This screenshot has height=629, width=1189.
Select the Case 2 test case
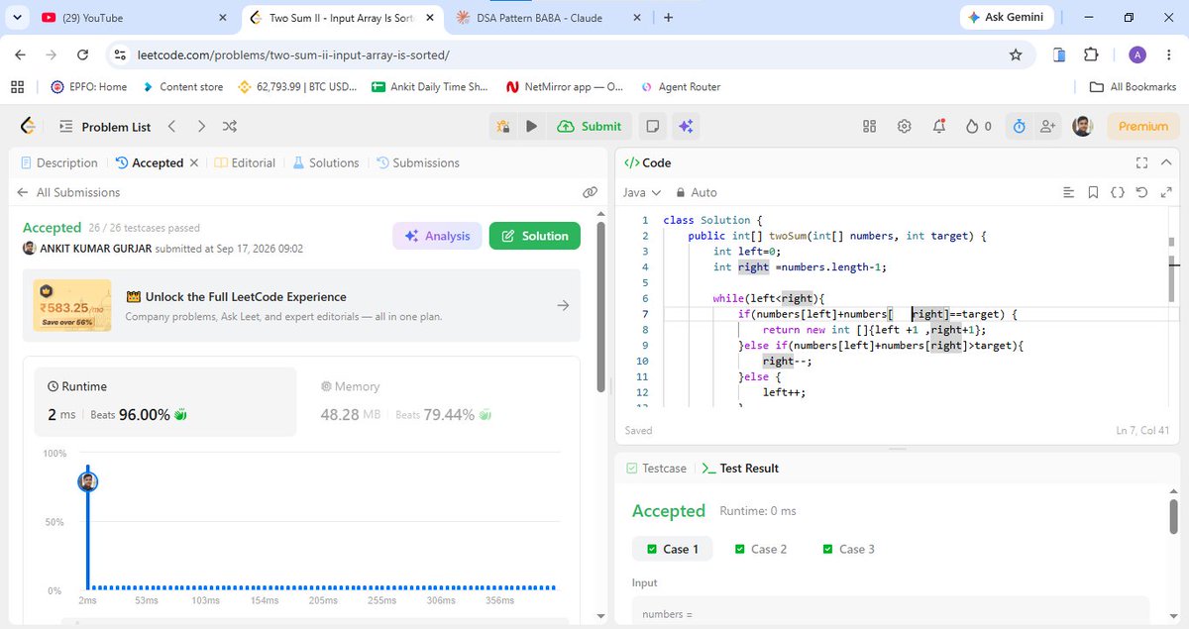760,549
